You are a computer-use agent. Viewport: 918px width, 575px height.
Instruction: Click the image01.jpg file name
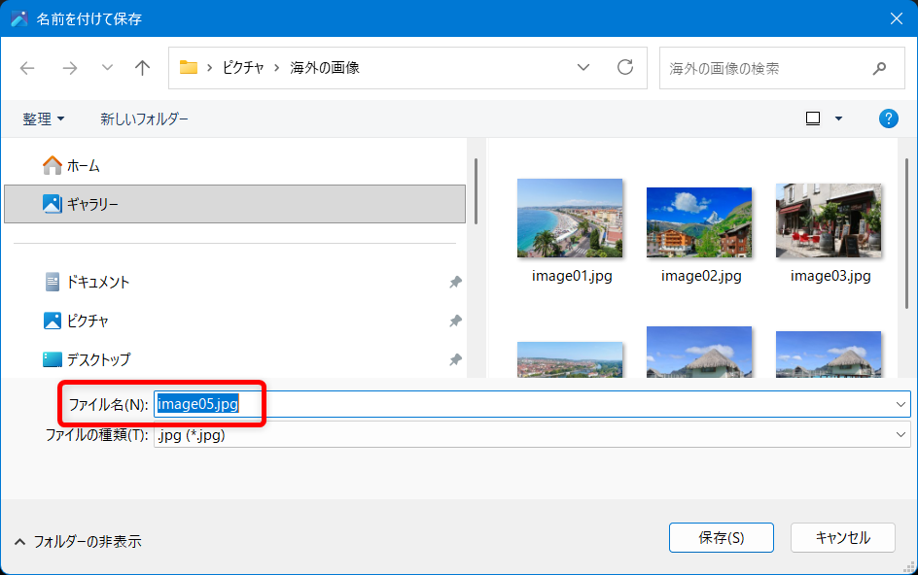coord(572,276)
